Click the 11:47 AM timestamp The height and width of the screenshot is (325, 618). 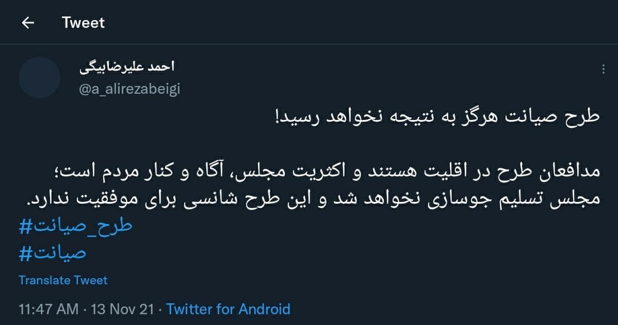48,309
